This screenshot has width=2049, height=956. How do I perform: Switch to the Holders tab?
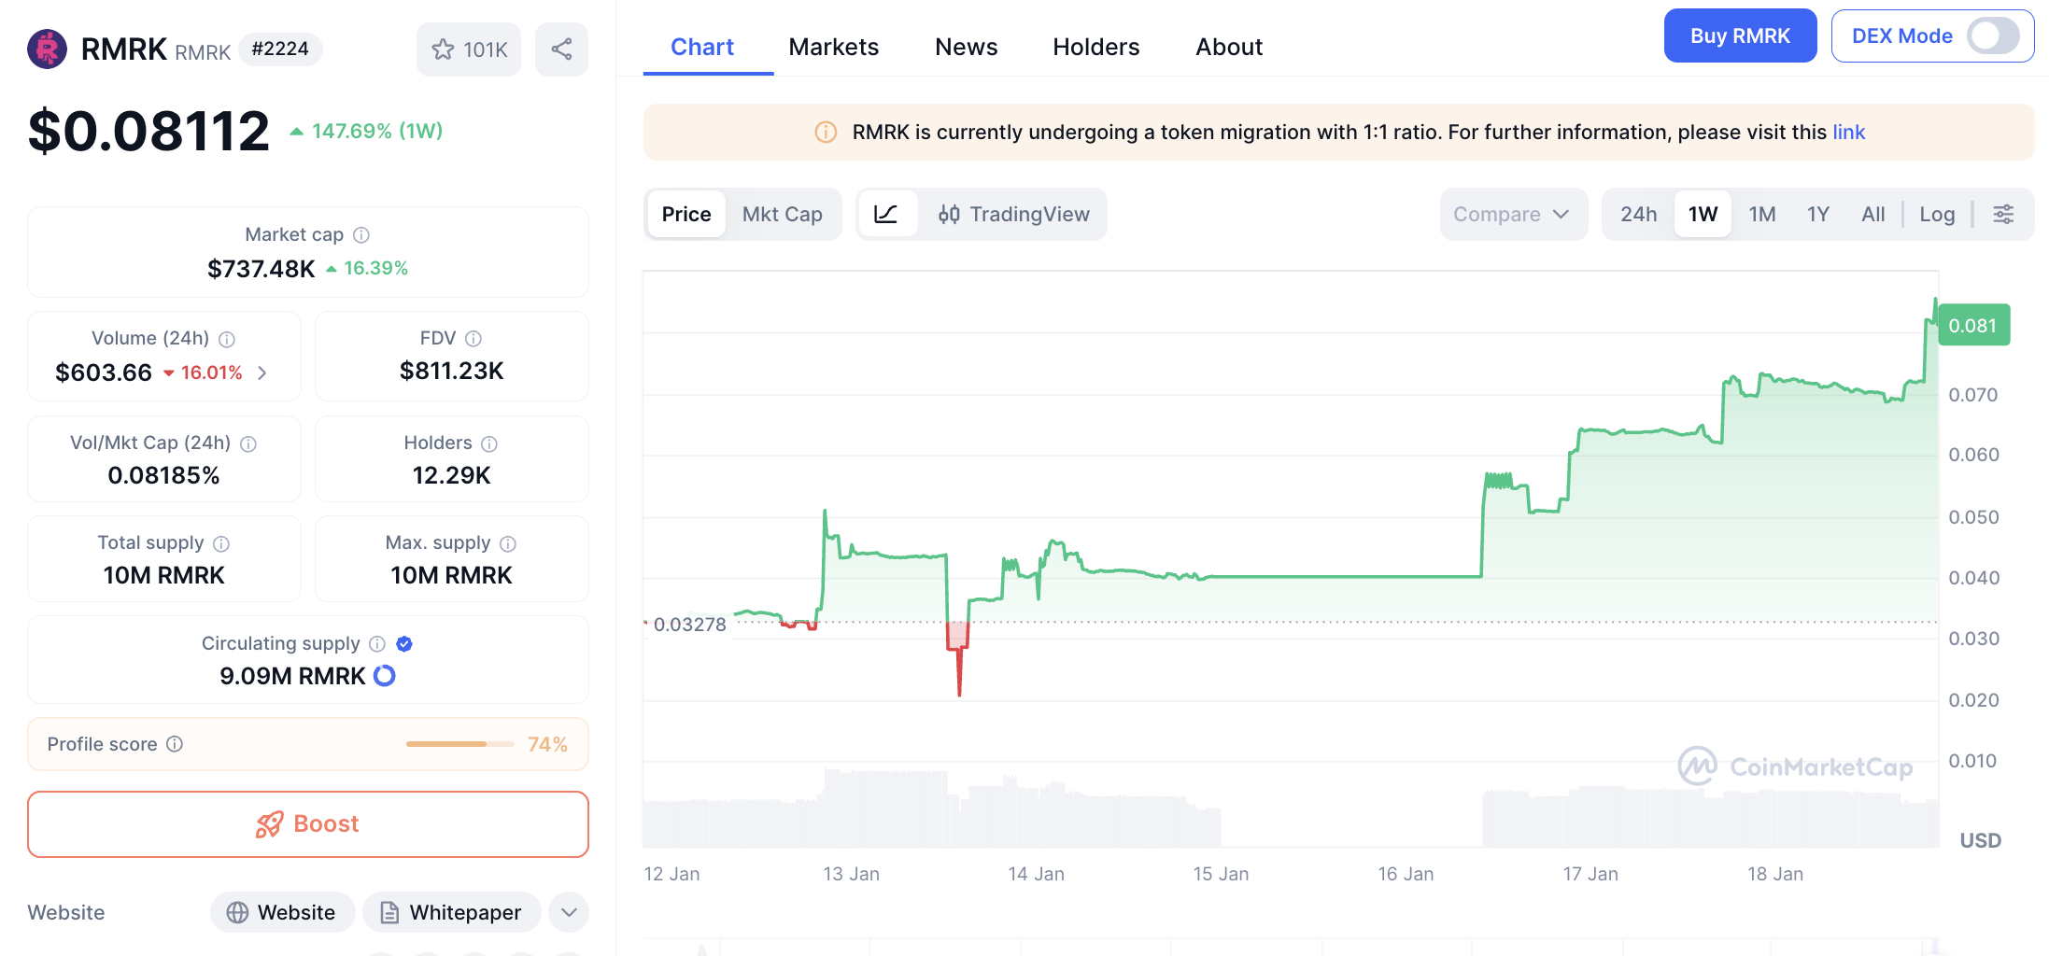(x=1095, y=47)
